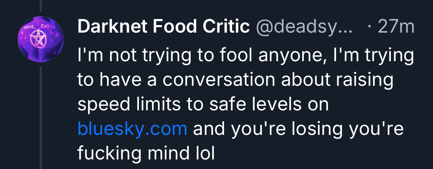Click the thread line below the avatar

click(x=41, y=117)
